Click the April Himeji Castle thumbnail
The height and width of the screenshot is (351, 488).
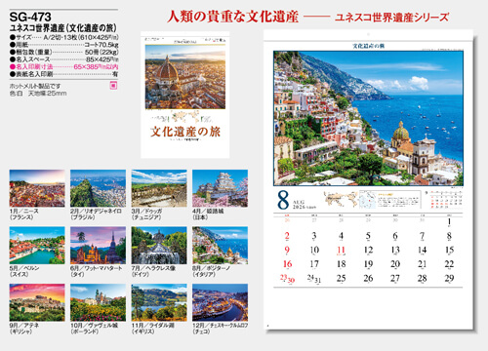pos(220,188)
